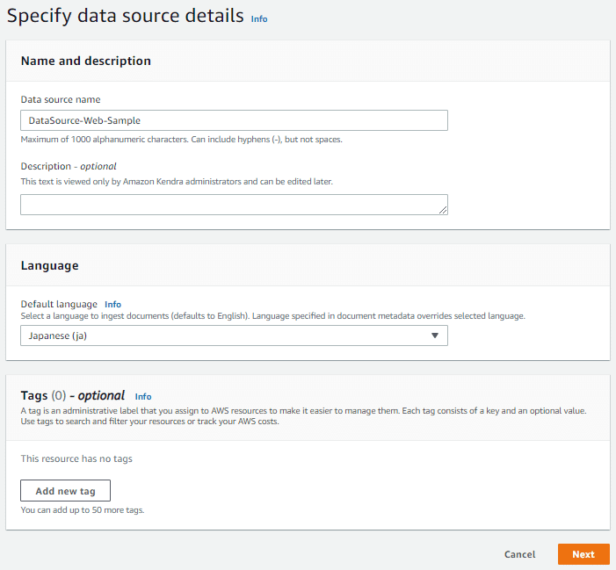
Task: Open Info link beside page title
Action: pyautogui.click(x=259, y=18)
